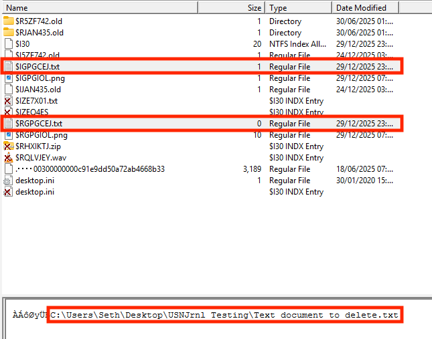Viewport: 432px width, 339px height.
Task: Select the $IJAN435.old file name
Action: pos(38,90)
